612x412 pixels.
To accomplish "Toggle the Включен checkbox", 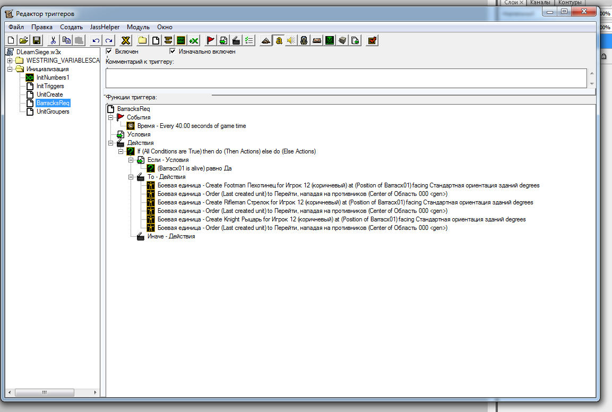I will coord(109,51).
